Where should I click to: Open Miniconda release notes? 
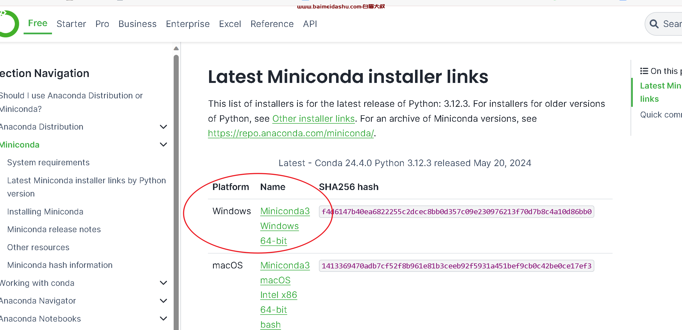54,229
